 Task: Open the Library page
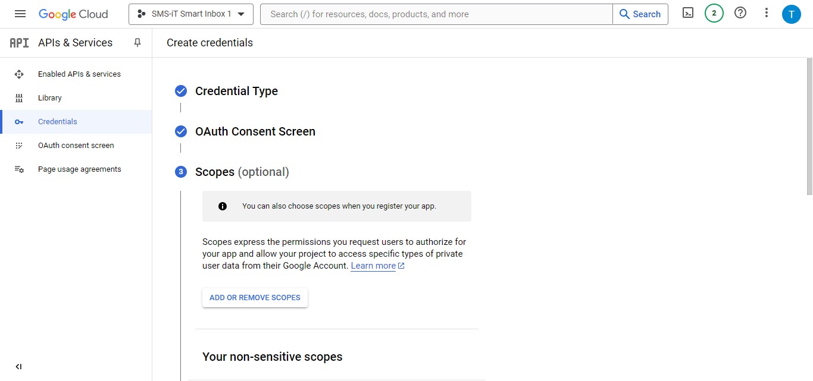[50, 98]
